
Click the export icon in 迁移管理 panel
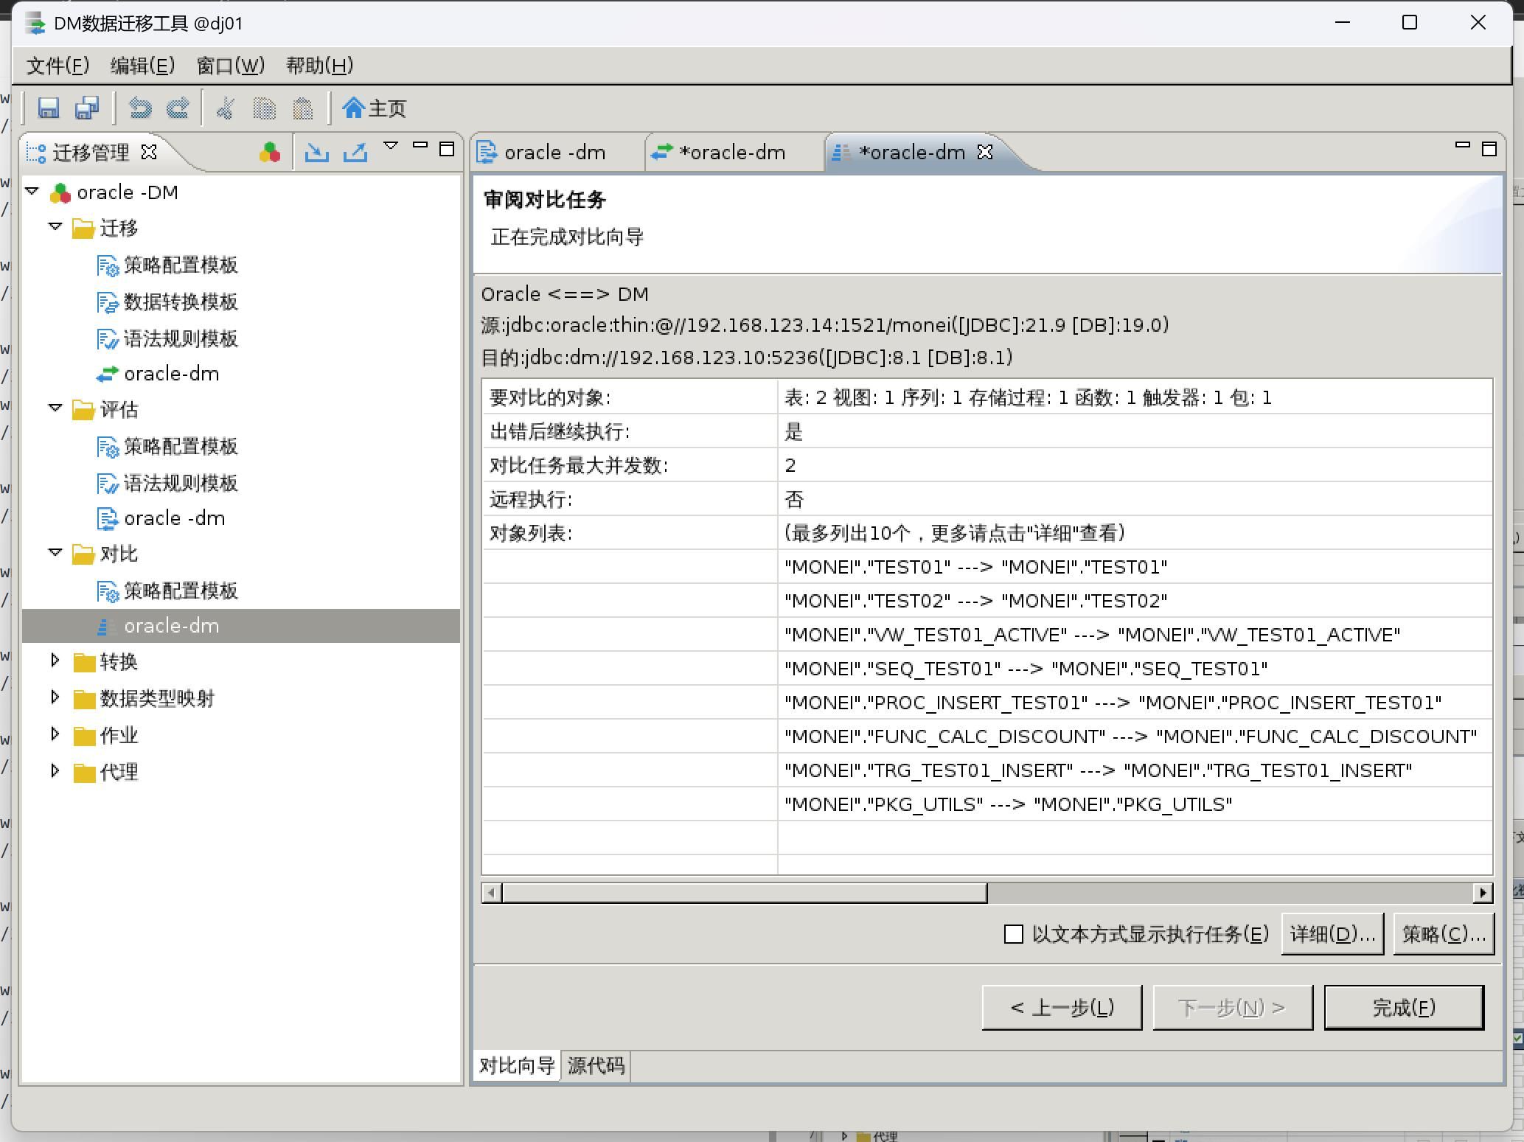[x=355, y=152]
